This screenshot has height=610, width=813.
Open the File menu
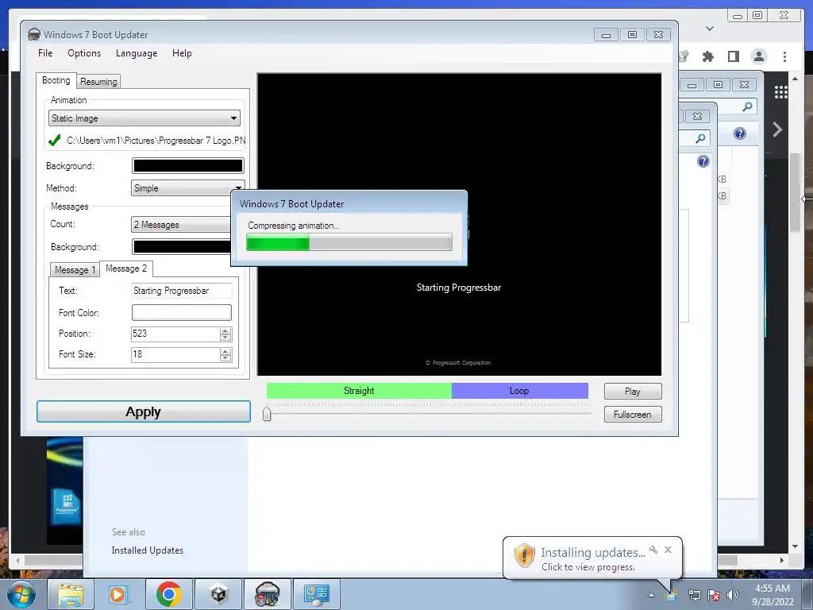point(45,53)
